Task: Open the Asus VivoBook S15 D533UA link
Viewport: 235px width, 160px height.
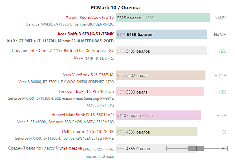Action: click(88, 75)
